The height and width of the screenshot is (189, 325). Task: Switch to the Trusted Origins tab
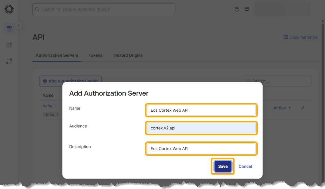point(128,55)
